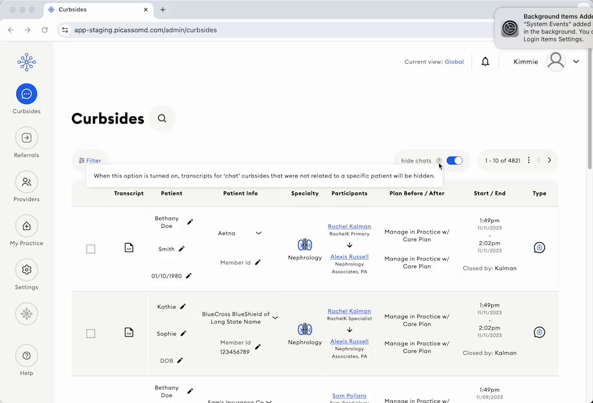Expand the BlueCross BlueShield insurance dropdown
593x403 pixels.
pos(275,318)
